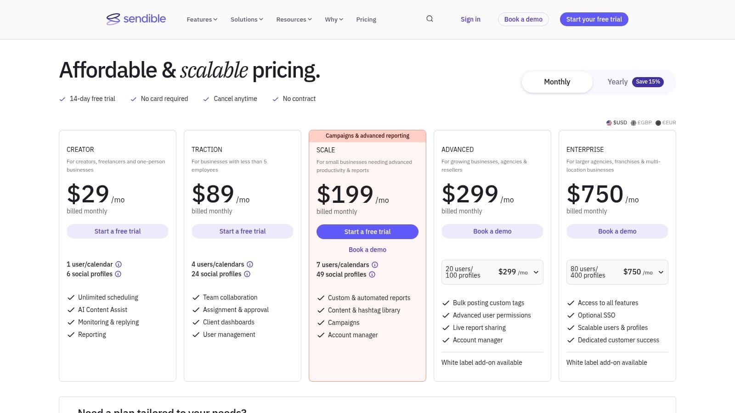Expand Advanced plan 20 users/100 profiles dropdown
This screenshot has height=413, width=735.
pos(492,272)
